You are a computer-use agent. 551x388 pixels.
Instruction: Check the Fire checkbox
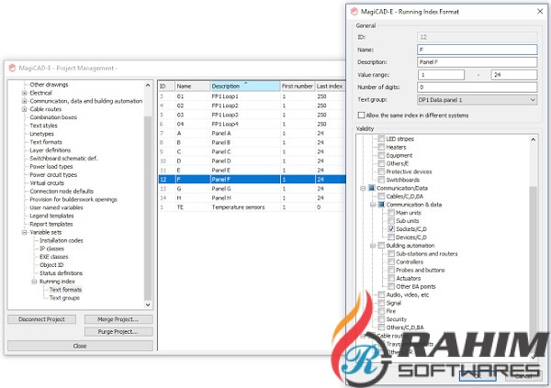pyautogui.click(x=381, y=311)
